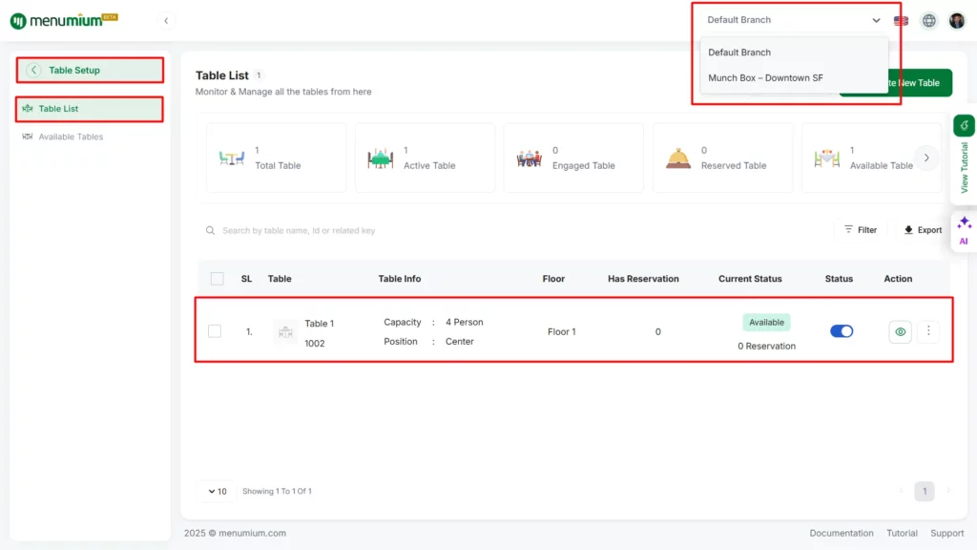This screenshot has width=977, height=550.
Task: Click the Active Table card icon
Action: pos(380,159)
